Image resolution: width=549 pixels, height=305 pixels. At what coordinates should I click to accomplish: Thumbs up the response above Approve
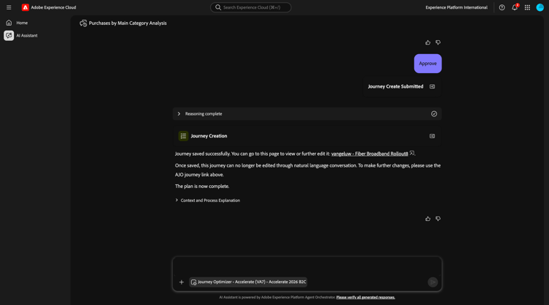tap(428, 42)
